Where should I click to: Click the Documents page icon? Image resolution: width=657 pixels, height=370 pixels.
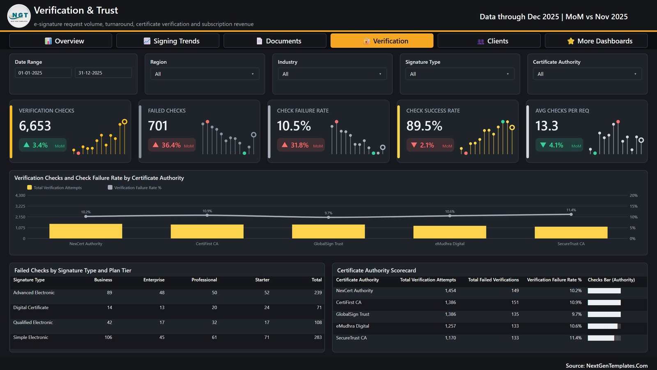[x=259, y=41]
